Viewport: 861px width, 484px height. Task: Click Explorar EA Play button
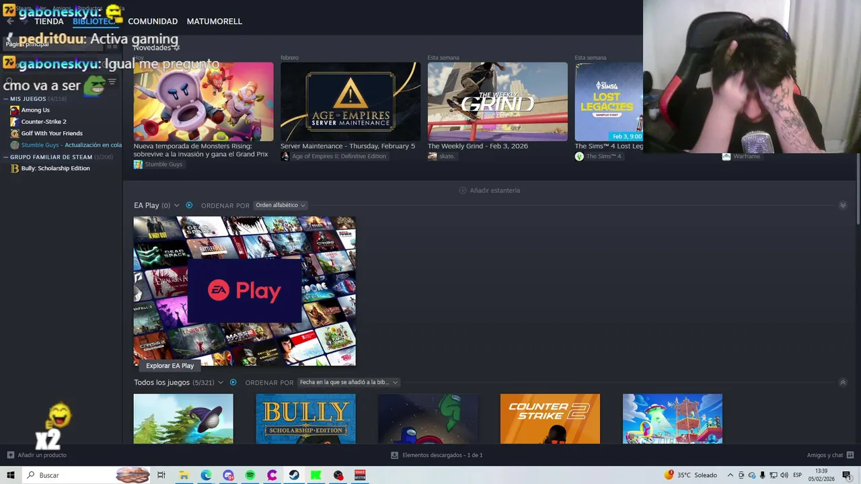coord(170,366)
